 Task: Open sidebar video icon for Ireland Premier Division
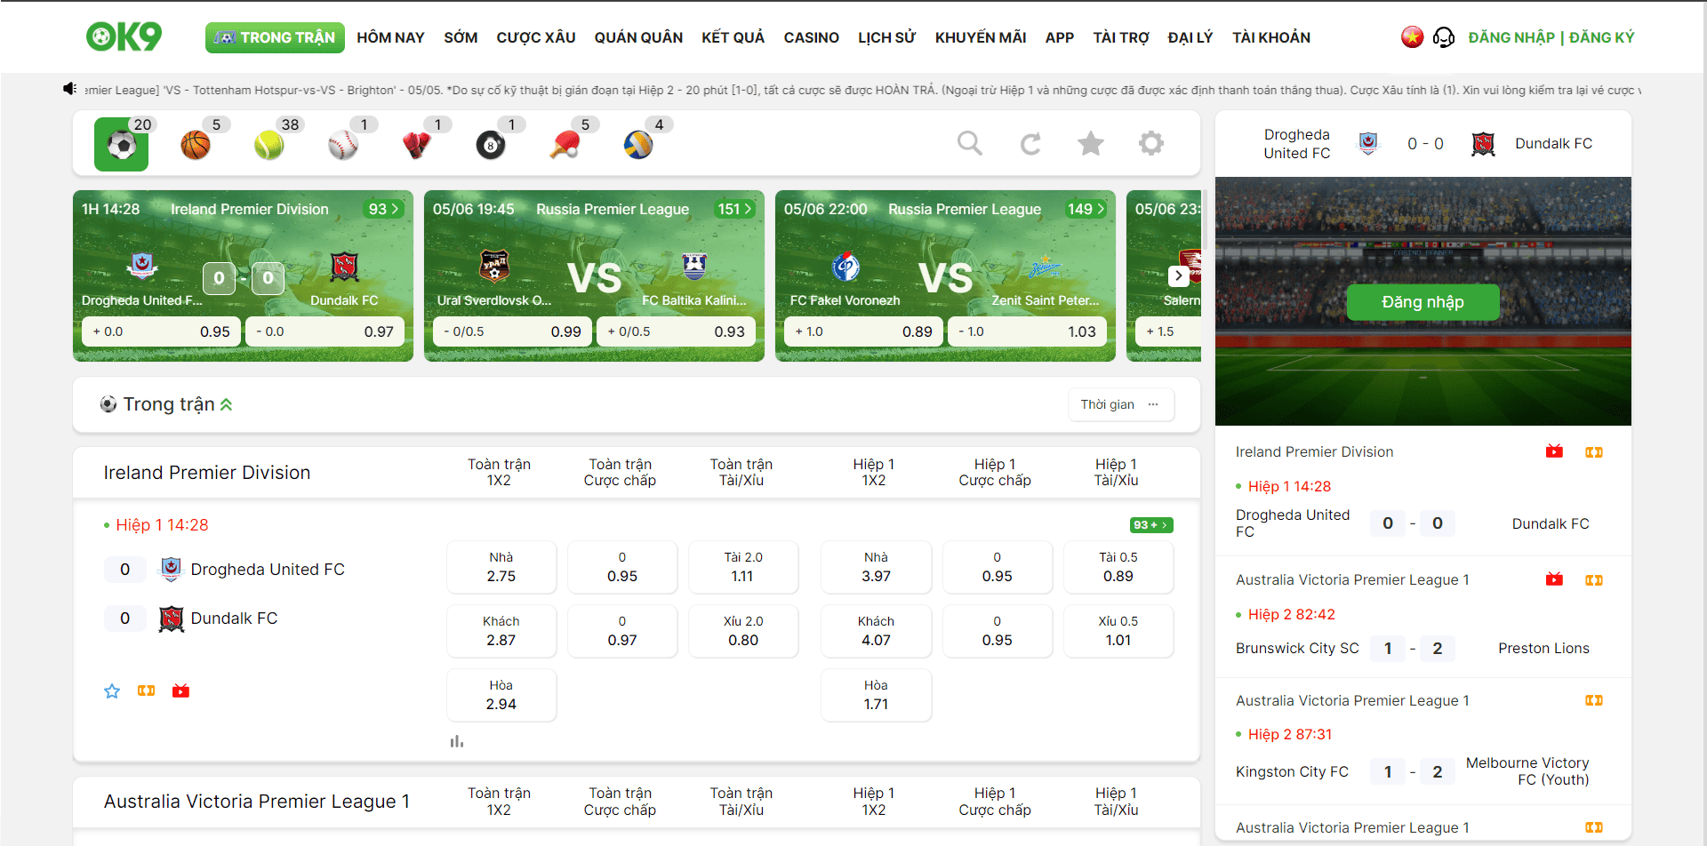1554,451
